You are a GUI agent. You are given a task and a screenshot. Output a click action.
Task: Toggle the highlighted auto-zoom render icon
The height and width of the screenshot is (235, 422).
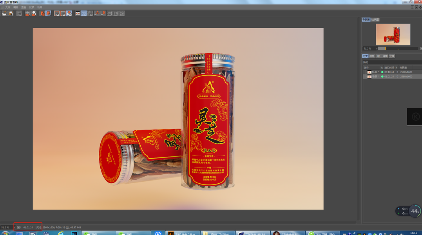click(49, 13)
